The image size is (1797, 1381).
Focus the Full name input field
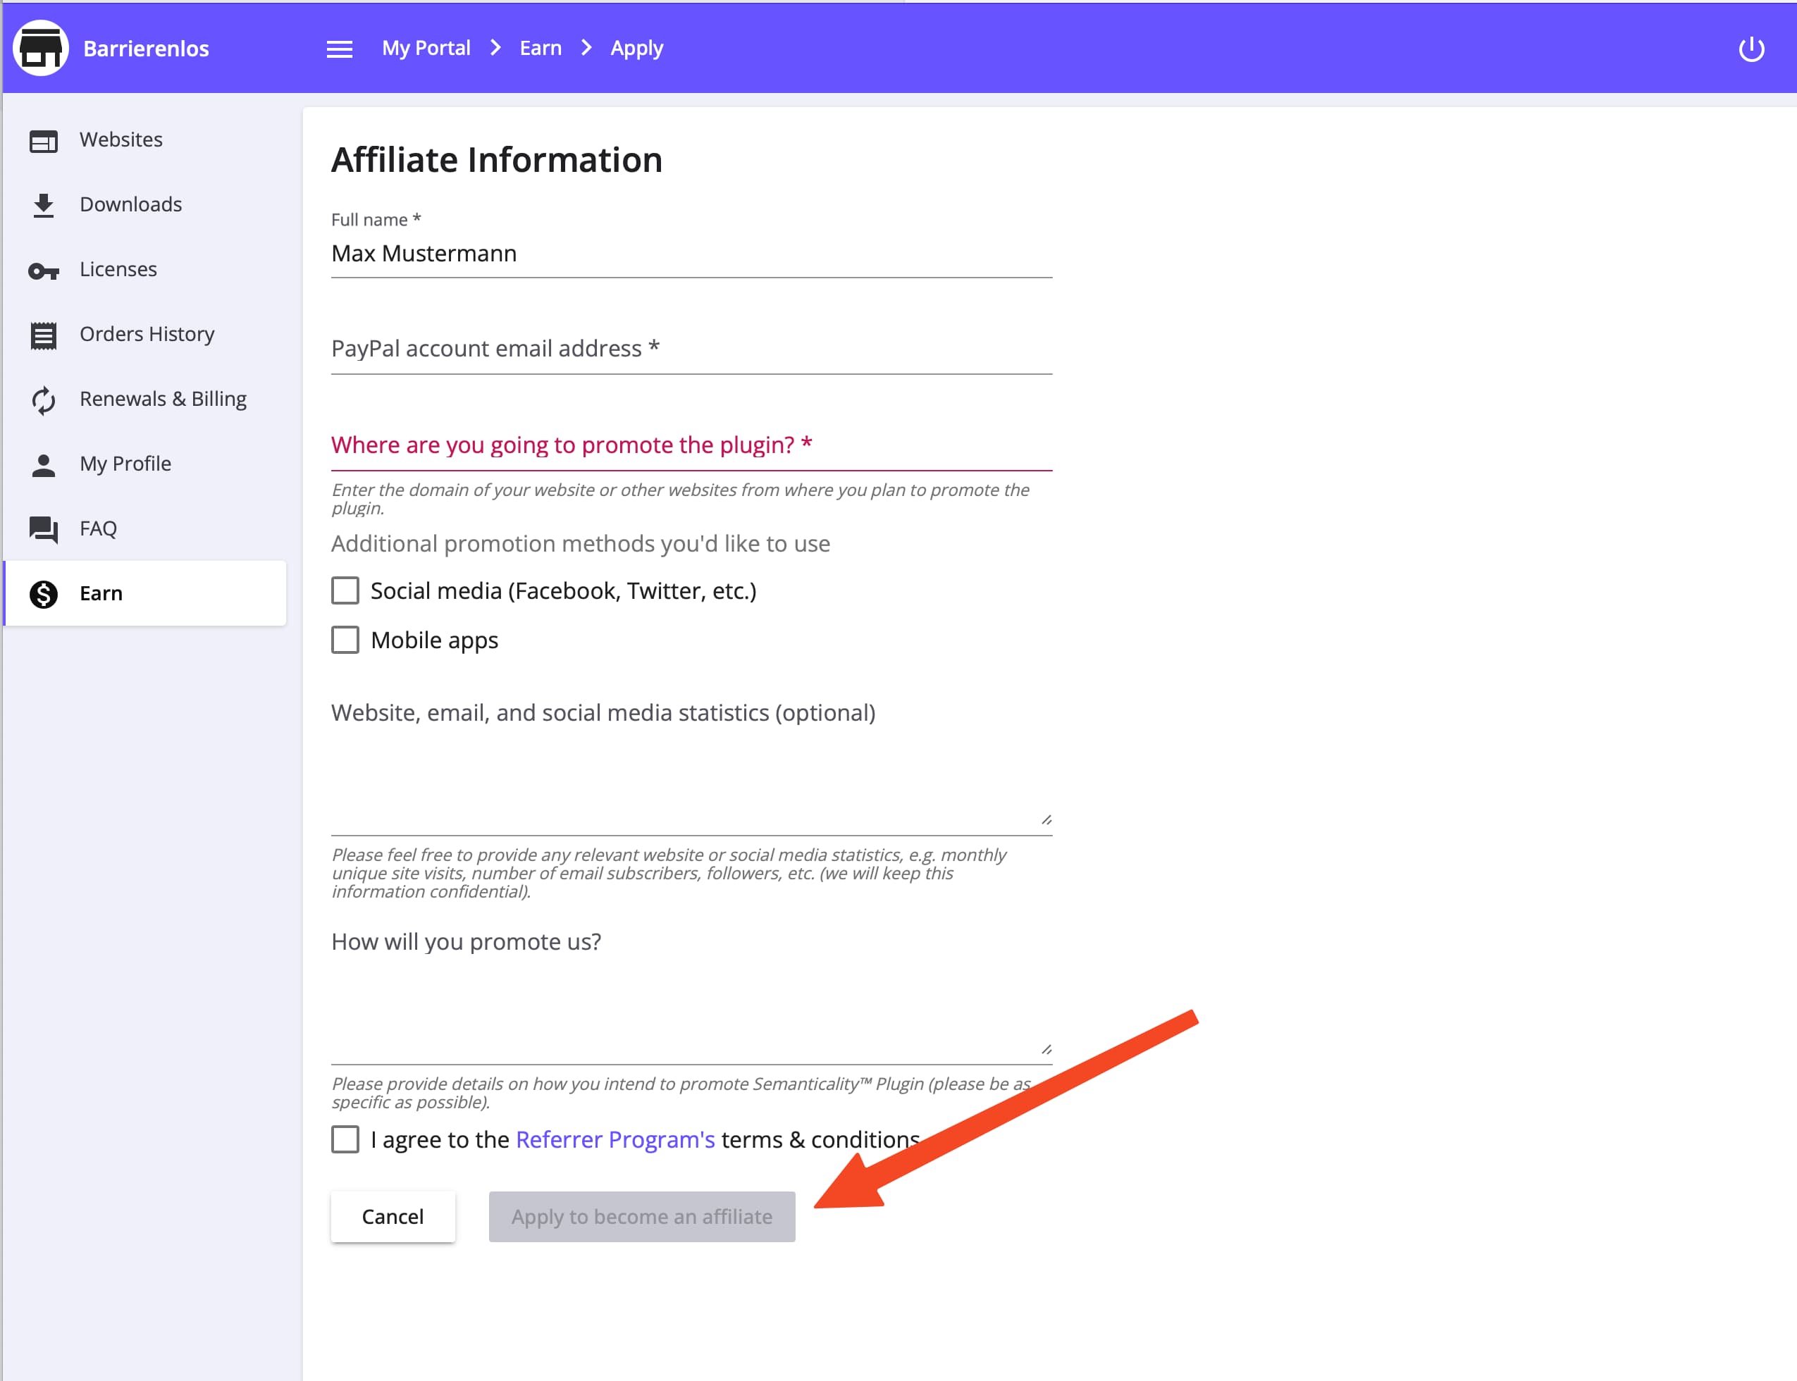click(691, 253)
